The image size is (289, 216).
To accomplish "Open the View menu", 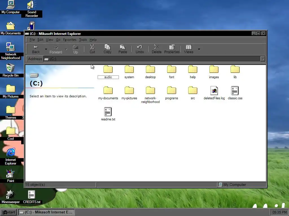I will [49, 40].
